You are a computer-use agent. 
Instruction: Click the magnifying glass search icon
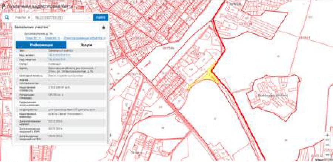point(6,17)
